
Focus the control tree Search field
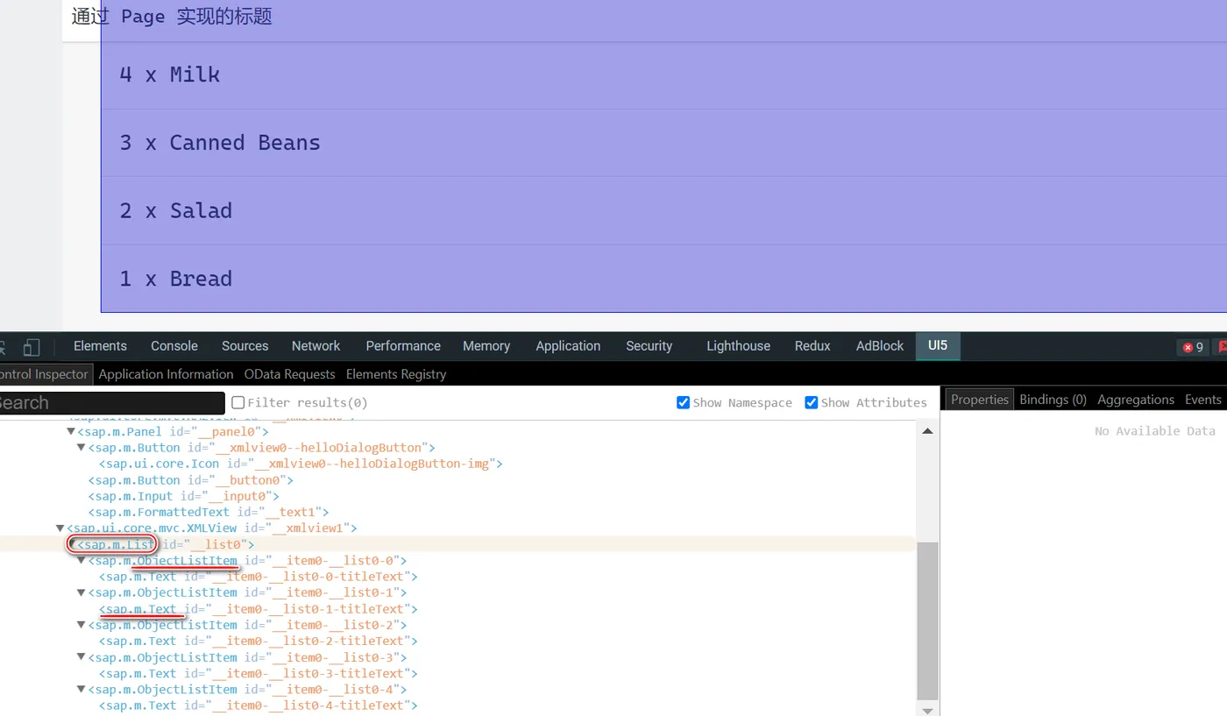[x=112, y=403]
